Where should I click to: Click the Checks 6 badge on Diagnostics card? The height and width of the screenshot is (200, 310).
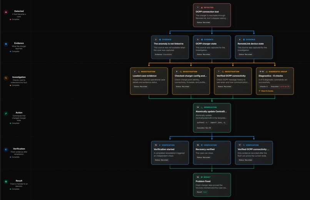pos(263,87)
